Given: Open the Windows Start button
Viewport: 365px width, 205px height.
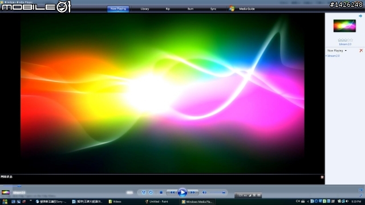Looking at the screenshot, I should pyautogui.click(x=5, y=202).
